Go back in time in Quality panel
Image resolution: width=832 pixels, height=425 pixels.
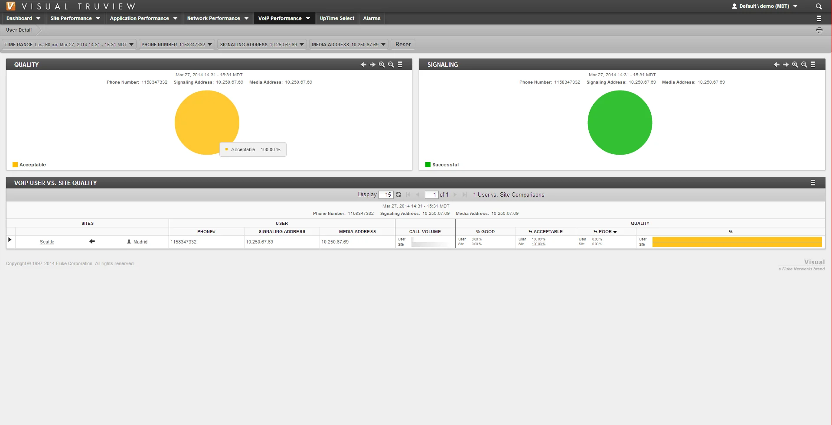pyautogui.click(x=363, y=65)
